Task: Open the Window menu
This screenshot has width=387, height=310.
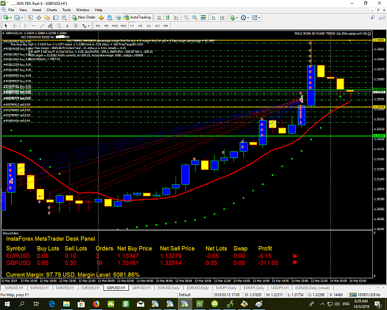Action: [83, 10]
